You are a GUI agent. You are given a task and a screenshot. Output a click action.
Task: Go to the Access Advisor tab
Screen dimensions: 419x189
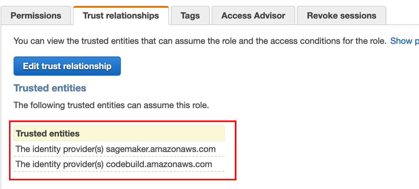[253, 15]
